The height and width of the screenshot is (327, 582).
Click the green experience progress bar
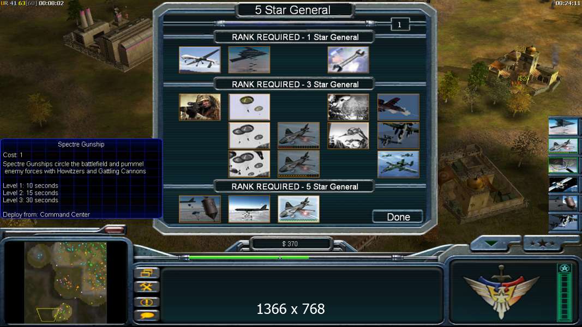point(249,257)
